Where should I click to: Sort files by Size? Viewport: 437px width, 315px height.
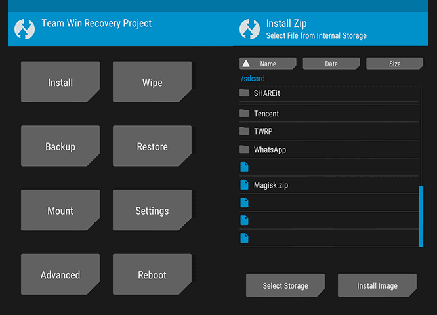394,64
